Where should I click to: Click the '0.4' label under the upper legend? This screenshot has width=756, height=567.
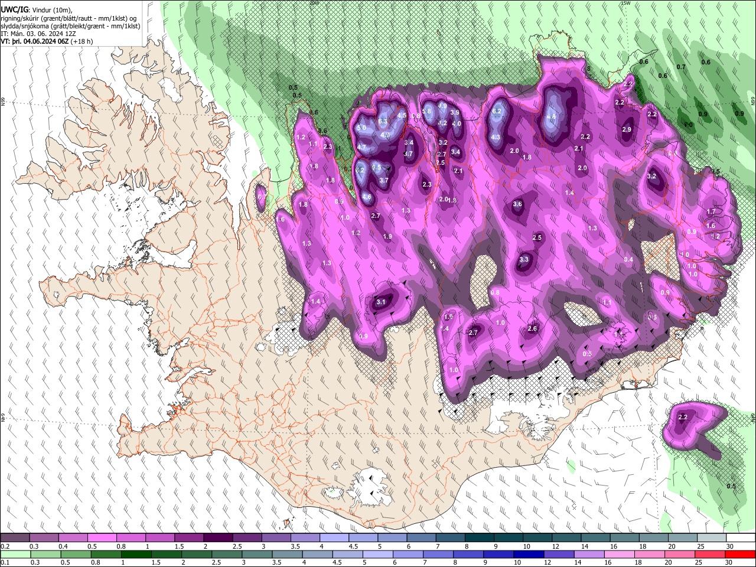(x=63, y=546)
